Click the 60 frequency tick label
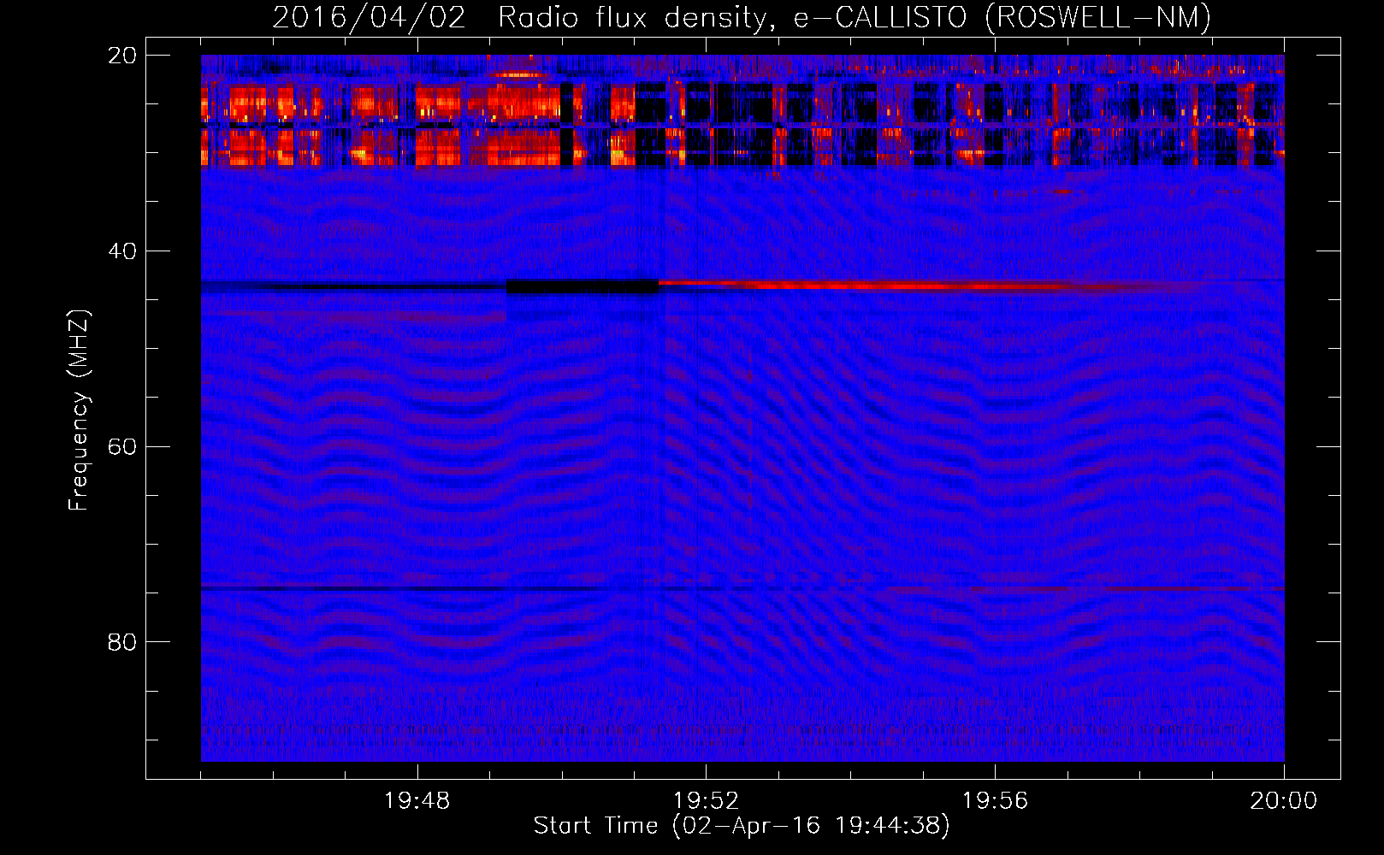 pyautogui.click(x=122, y=447)
